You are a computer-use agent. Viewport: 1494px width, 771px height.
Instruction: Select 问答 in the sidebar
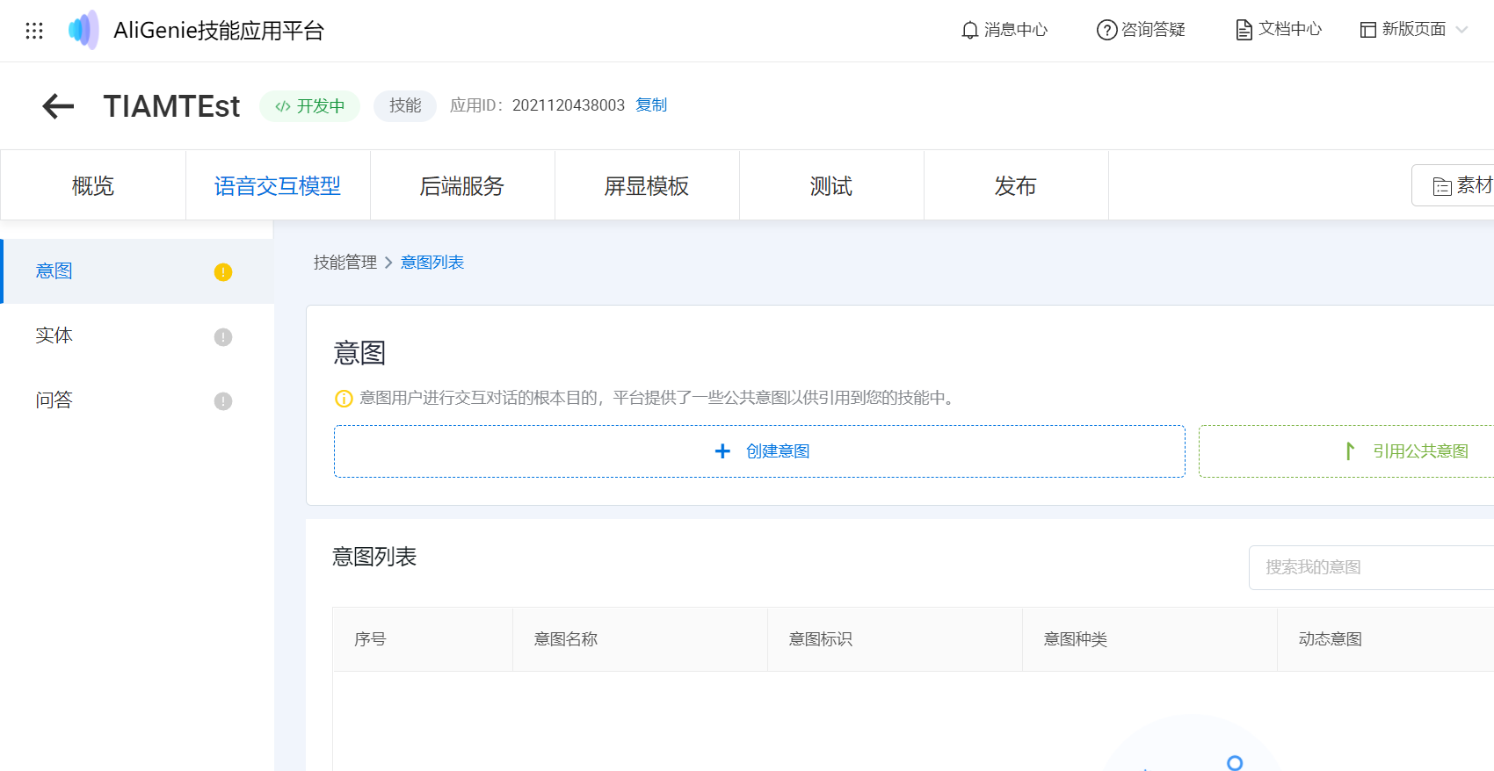pyautogui.click(x=137, y=400)
